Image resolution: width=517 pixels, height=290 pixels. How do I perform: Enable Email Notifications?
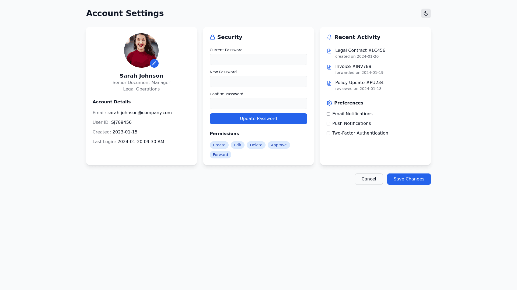tap(328, 114)
